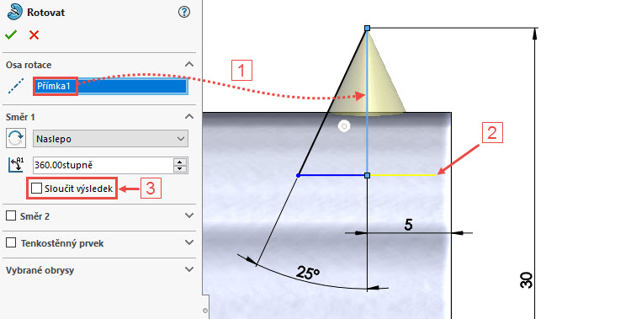Enable the Směr 2 checkbox
This screenshot has height=319, width=631.
click(11, 215)
